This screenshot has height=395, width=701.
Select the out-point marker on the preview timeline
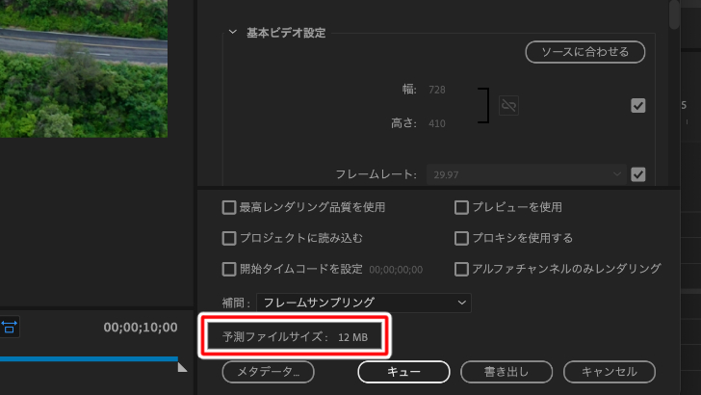click(x=182, y=367)
